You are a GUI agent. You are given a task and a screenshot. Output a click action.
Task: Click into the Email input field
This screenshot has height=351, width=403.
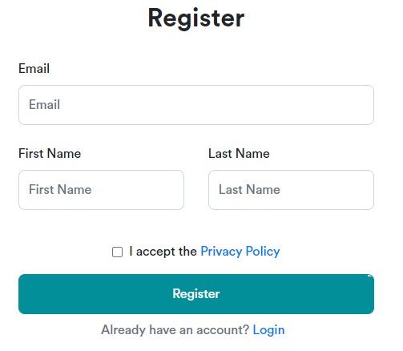pyautogui.click(x=196, y=105)
